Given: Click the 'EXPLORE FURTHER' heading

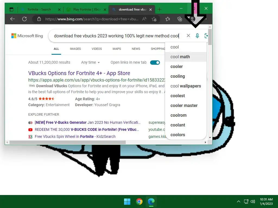Looking at the screenshot, I should (x=44, y=115).
